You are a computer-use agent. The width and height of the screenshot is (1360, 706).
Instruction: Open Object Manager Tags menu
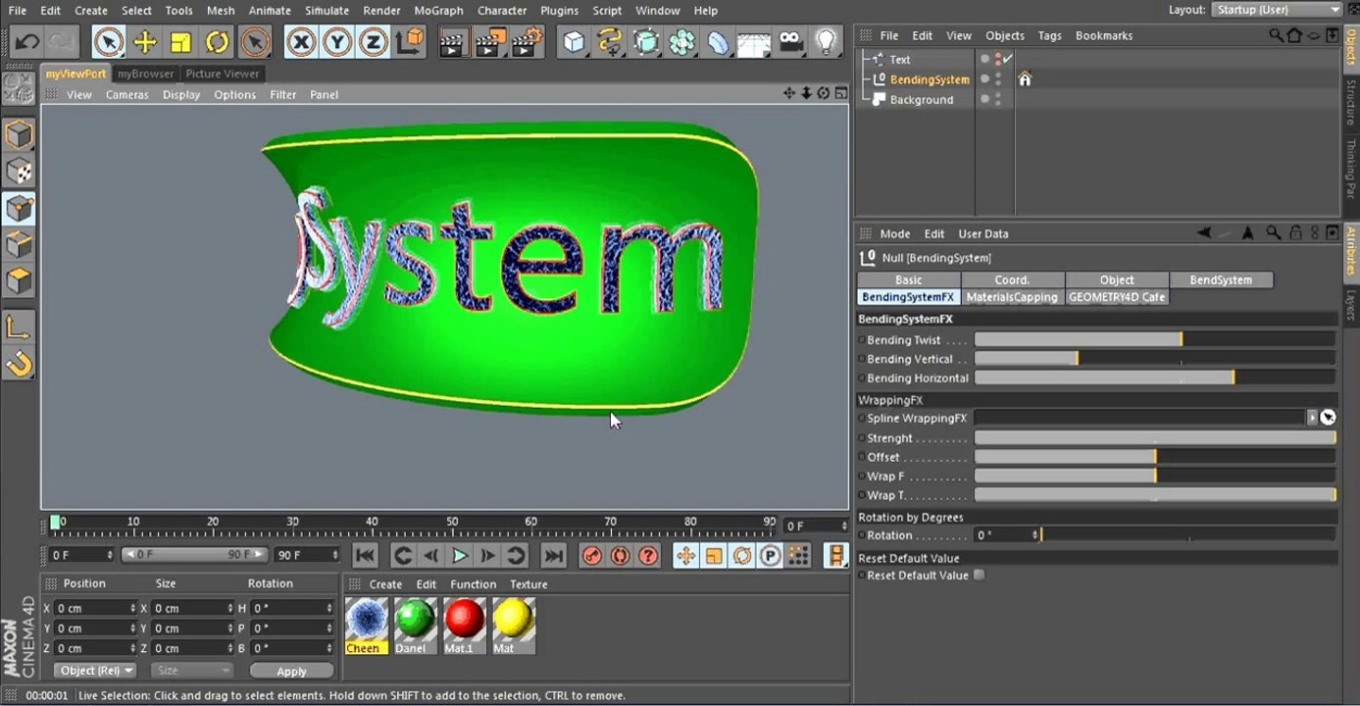pos(1049,35)
